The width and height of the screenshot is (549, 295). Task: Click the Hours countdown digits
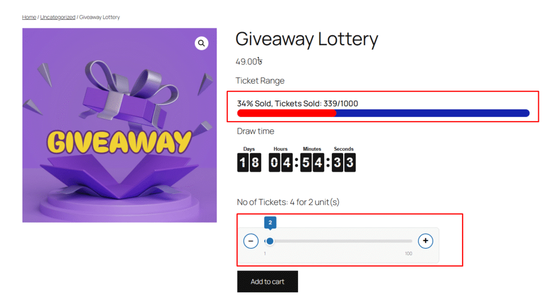click(x=280, y=162)
